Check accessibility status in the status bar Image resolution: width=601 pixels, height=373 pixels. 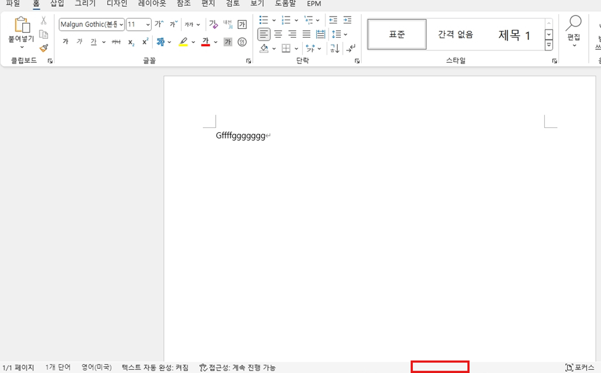[238, 367]
